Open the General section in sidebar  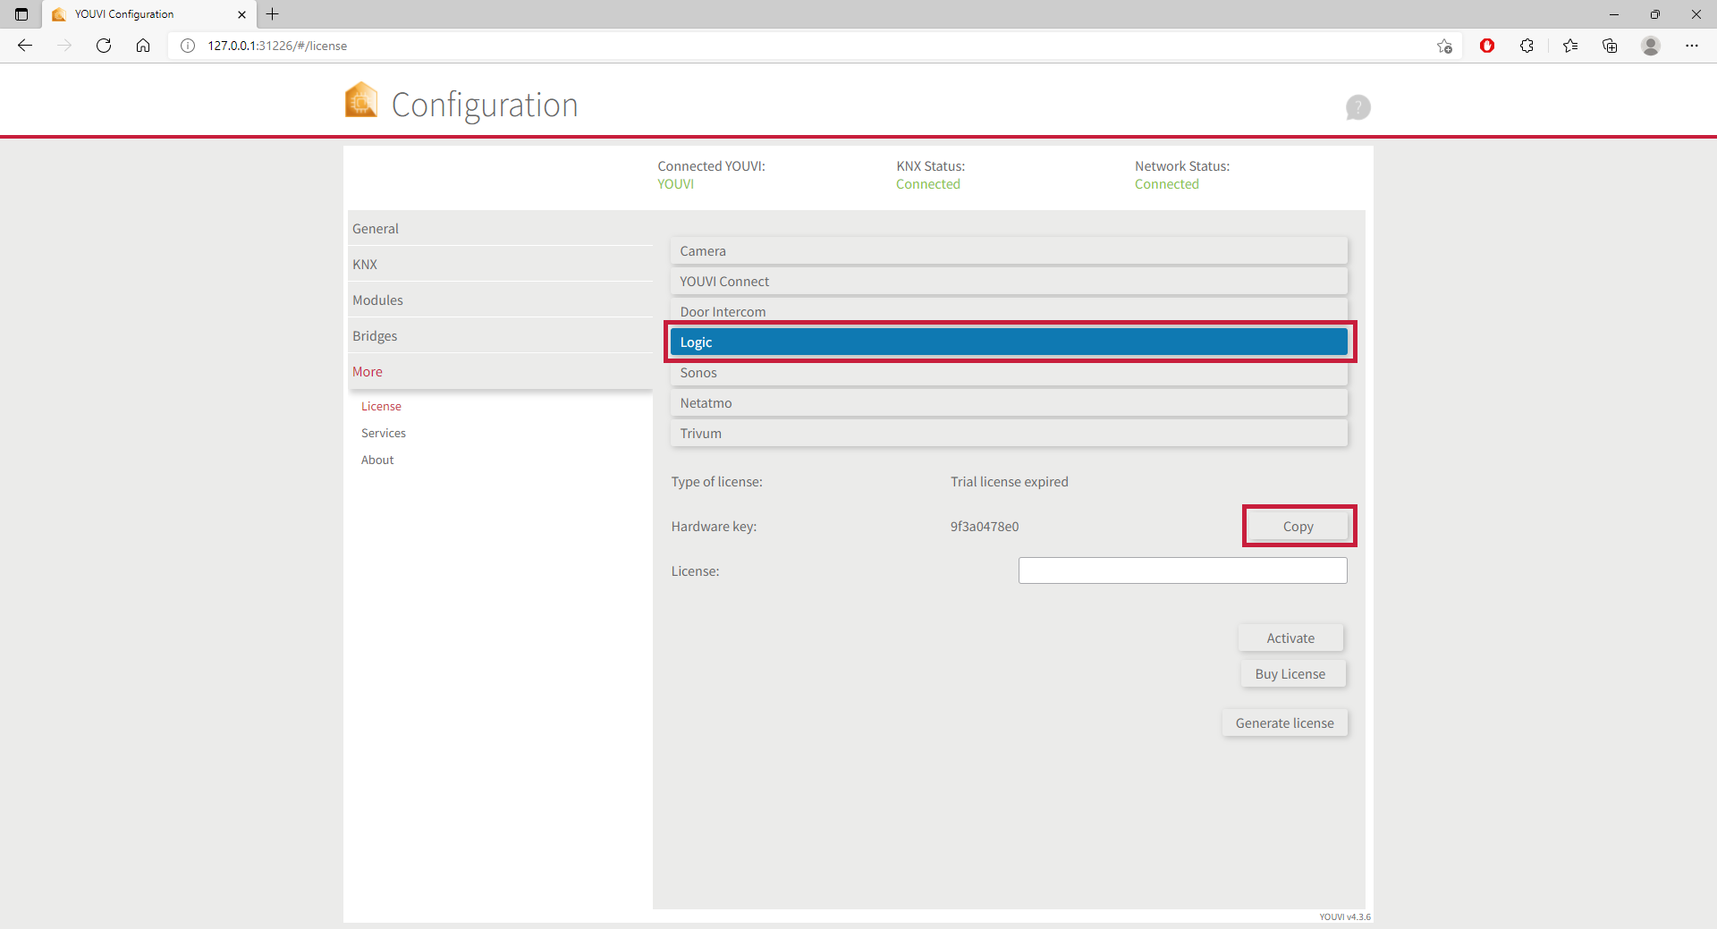pyautogui.click(x=501, y=229)
